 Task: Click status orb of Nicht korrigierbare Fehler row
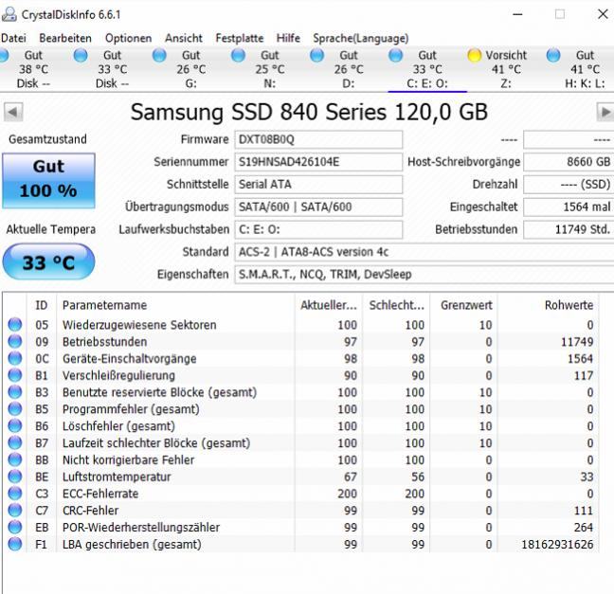pyautogui.click(x=15, y=459)
